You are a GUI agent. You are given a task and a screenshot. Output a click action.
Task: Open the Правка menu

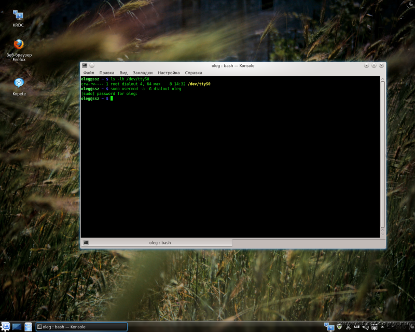point(107,73)
